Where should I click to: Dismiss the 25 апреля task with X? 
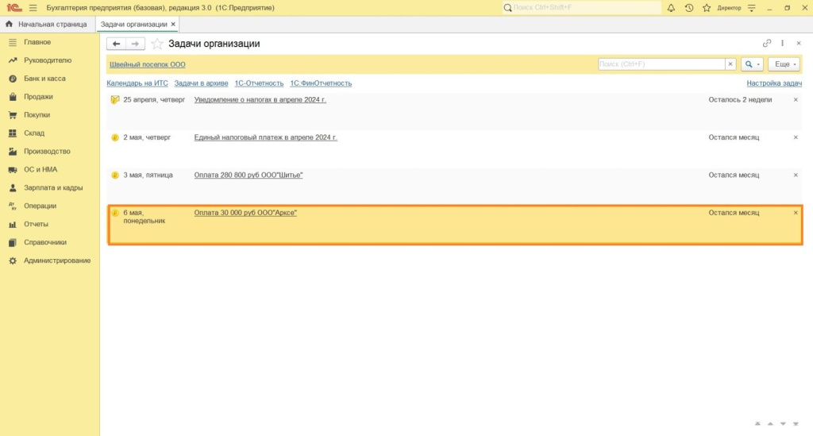point(796,100)
